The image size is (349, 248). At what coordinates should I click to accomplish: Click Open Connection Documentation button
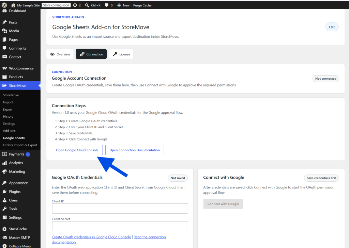pos(135,150)
